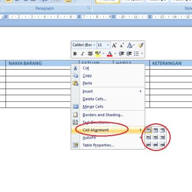Image resolution: width=192 pixels, height=192 pixels.
Task: Click the Cut scissors icon
Action: pos(75,68)
